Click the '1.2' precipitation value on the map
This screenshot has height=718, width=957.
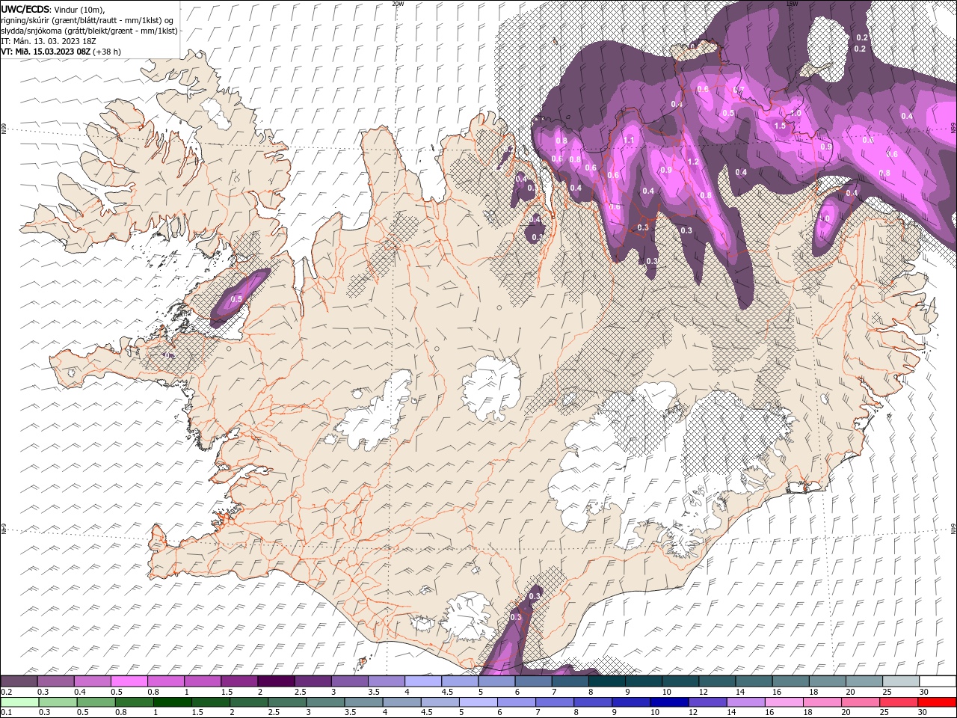click(693, 162)
